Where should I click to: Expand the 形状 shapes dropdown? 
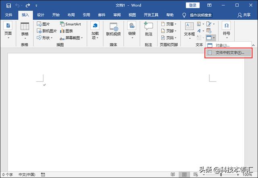tap(52, 38)
